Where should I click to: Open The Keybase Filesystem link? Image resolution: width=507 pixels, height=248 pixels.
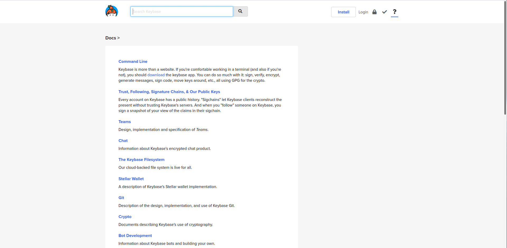pyautogui.click(x=141, y=160)
